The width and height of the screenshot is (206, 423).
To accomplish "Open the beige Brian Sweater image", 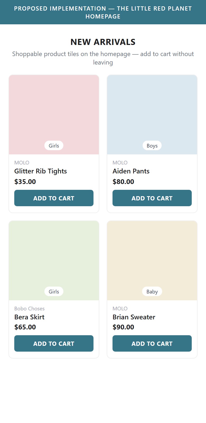I will [152, 261].
